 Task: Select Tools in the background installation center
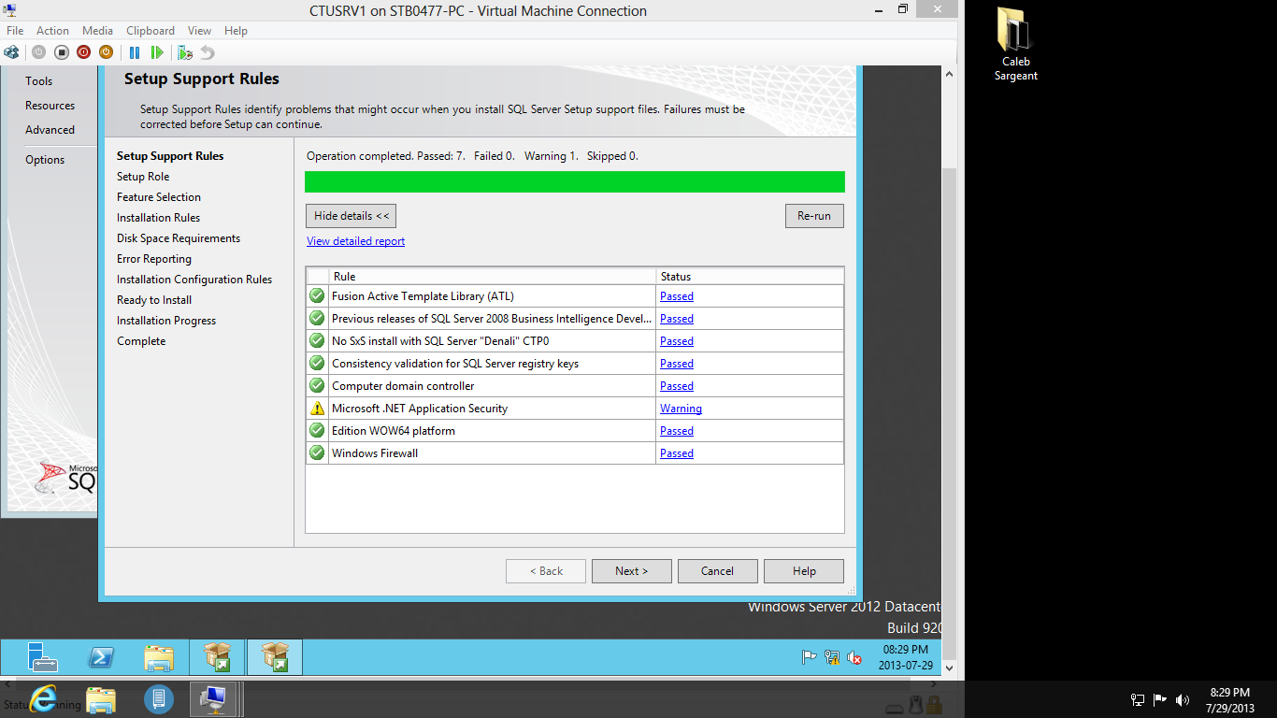pyautogui.click(x=39, y=81)
